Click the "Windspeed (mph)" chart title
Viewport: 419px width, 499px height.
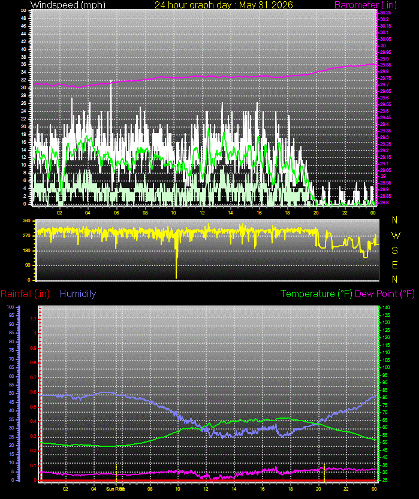point(68,5)
